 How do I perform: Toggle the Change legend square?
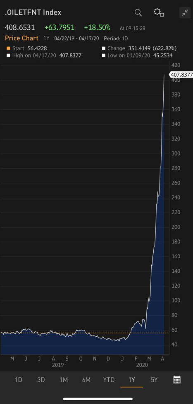point(104,48)
